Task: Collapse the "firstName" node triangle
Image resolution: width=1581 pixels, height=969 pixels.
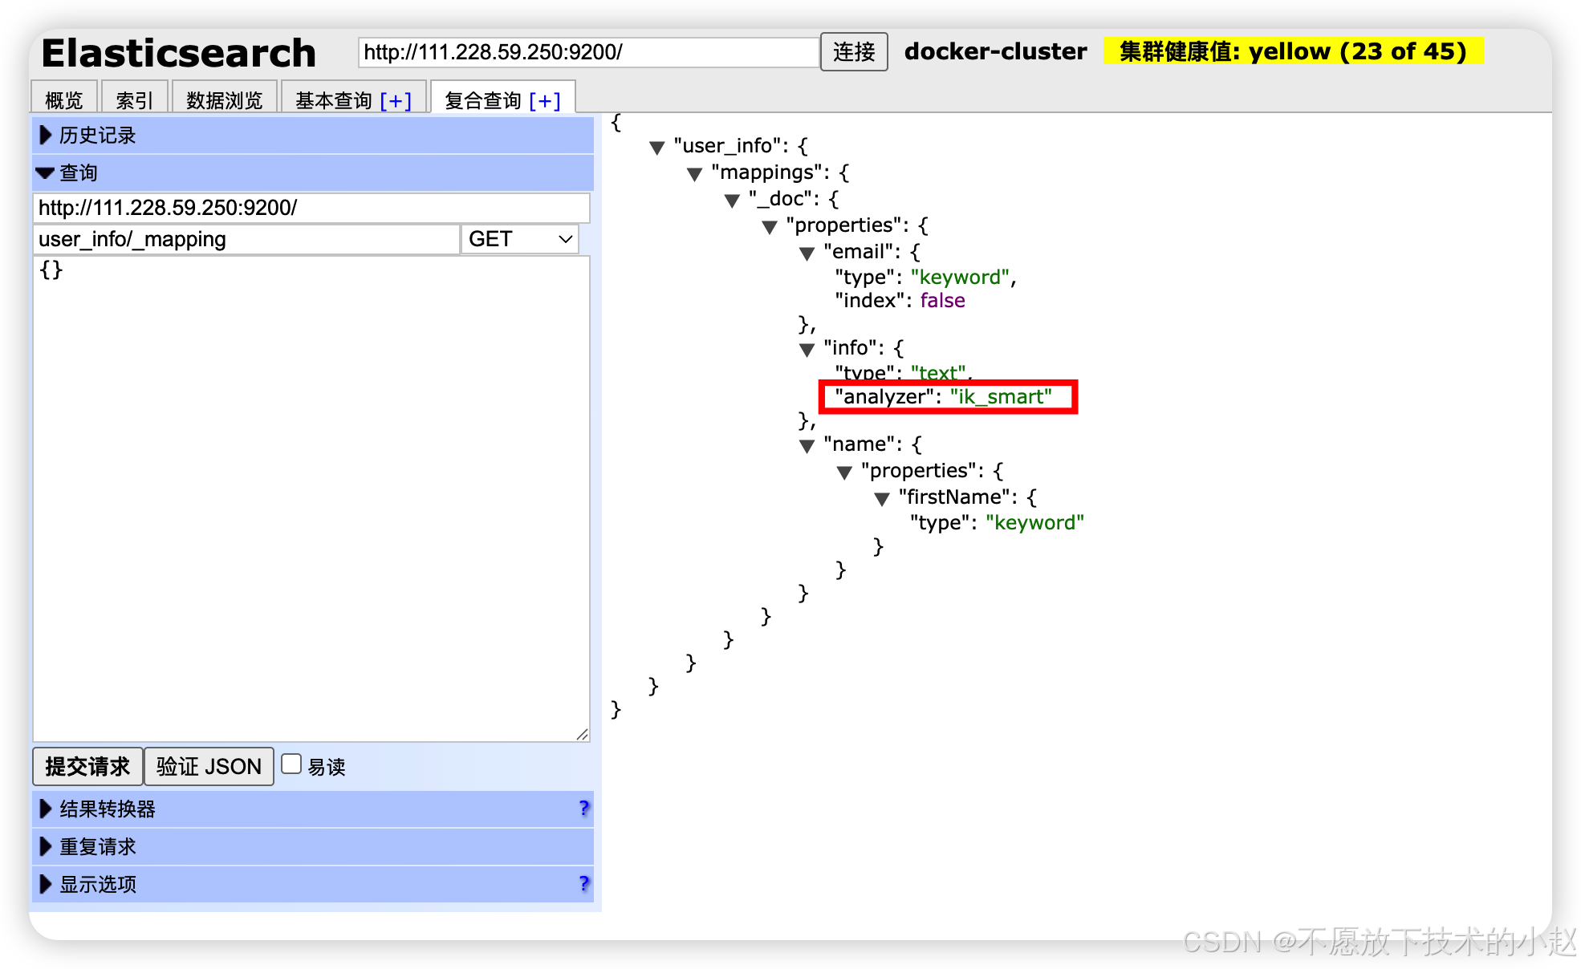Action: pyautogui.click(x=881, y=499)
